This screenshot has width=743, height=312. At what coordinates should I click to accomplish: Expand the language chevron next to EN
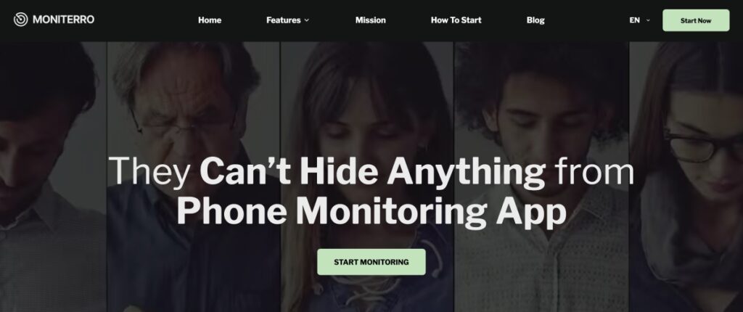pyautogui.click(x=648, y=20)
